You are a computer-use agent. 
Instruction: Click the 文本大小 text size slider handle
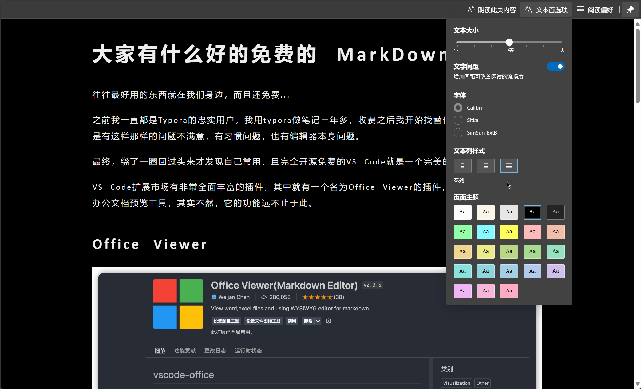tap(509, 42)
